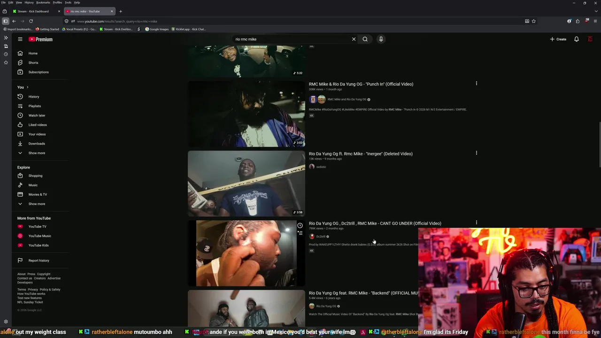Open Google Images bookmark
The height and width of the screenshot is (338, 601).
tap(157, 29)
